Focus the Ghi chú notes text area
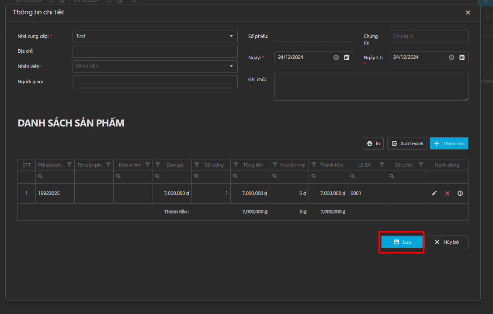This screenshot has height=314, width=493. pos(371,87)
